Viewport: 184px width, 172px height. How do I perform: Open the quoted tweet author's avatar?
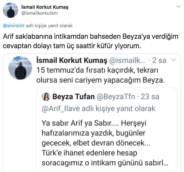tap(20, 68)
